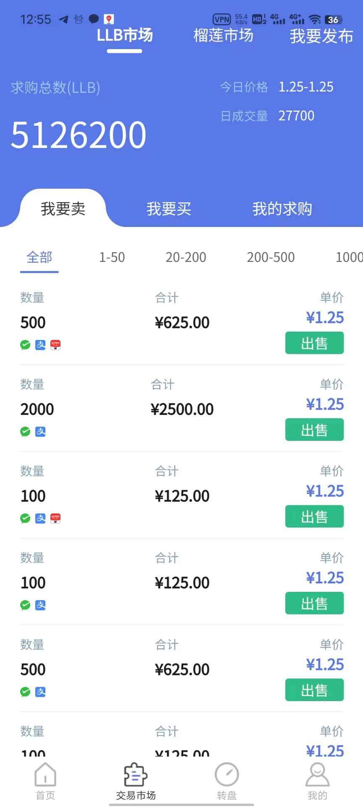
Task: Select the 20-200 quantity filter
Action: (186, 257)
